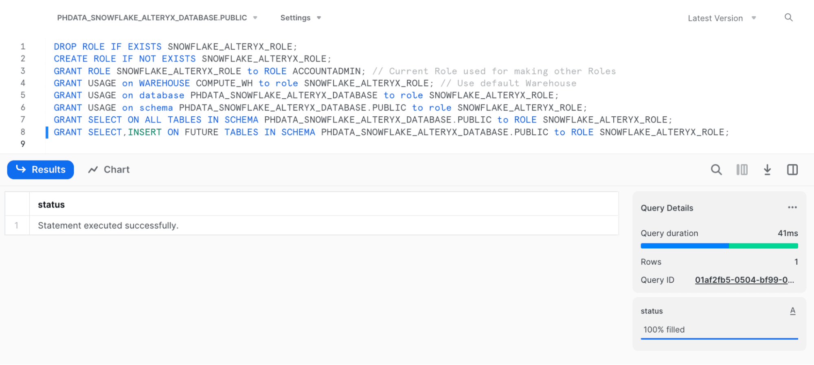Expand the PHDATA_SNOWFLAKE_ALTERYX_DATABASE.PUBLIC database selector
Screen dimensions: 814x365
pyautogui.click(x=157, y=18)
